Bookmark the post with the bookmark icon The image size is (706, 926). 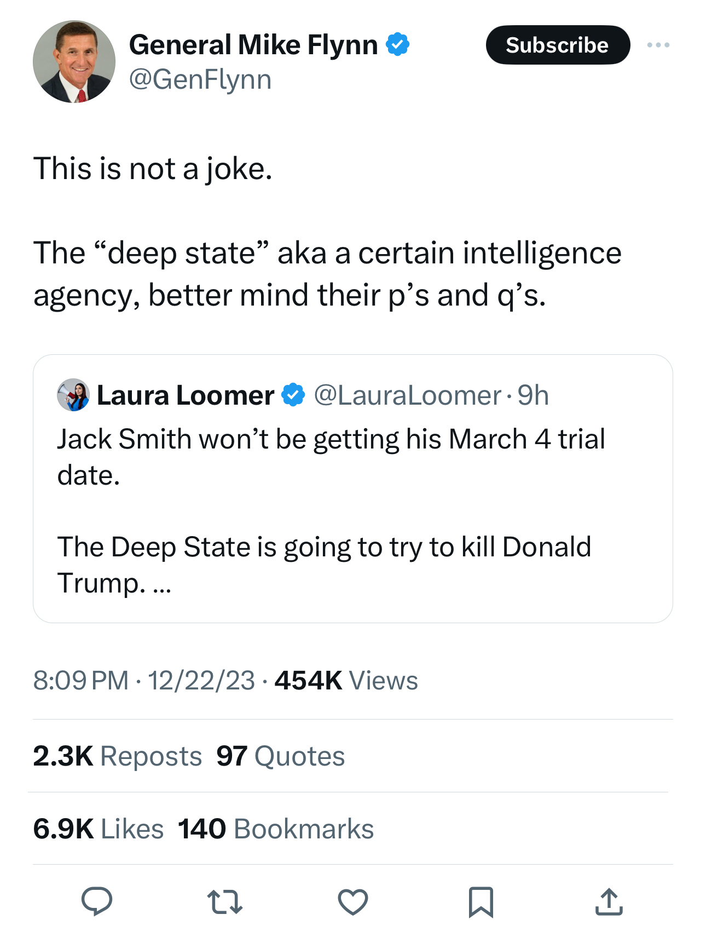tap(481, 901)
